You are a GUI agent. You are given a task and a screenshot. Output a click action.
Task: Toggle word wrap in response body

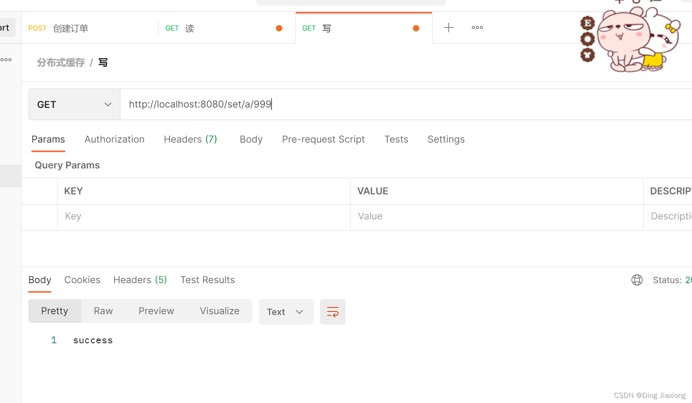[333, 312]
